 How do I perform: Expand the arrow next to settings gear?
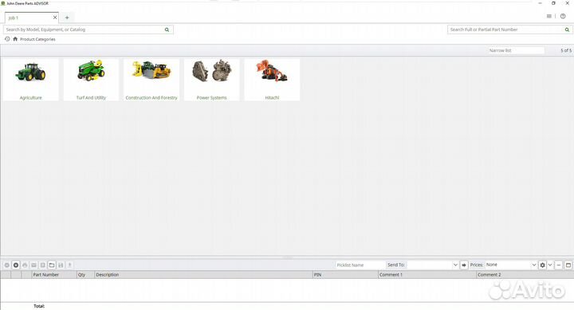(x=550, y=265)
